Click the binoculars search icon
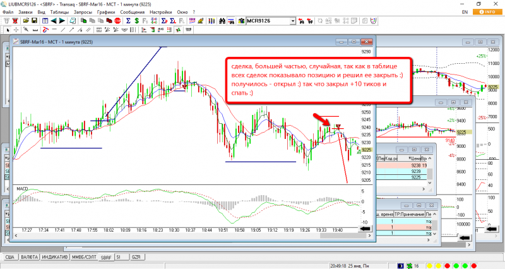Screen dimensions: 505x269 [x=222, y=21]
